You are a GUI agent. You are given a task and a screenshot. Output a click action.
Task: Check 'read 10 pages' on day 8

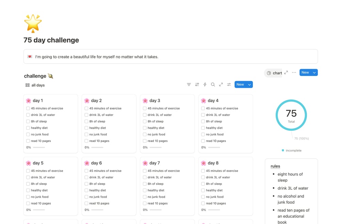pyautogui.click(x=203, y=203)
